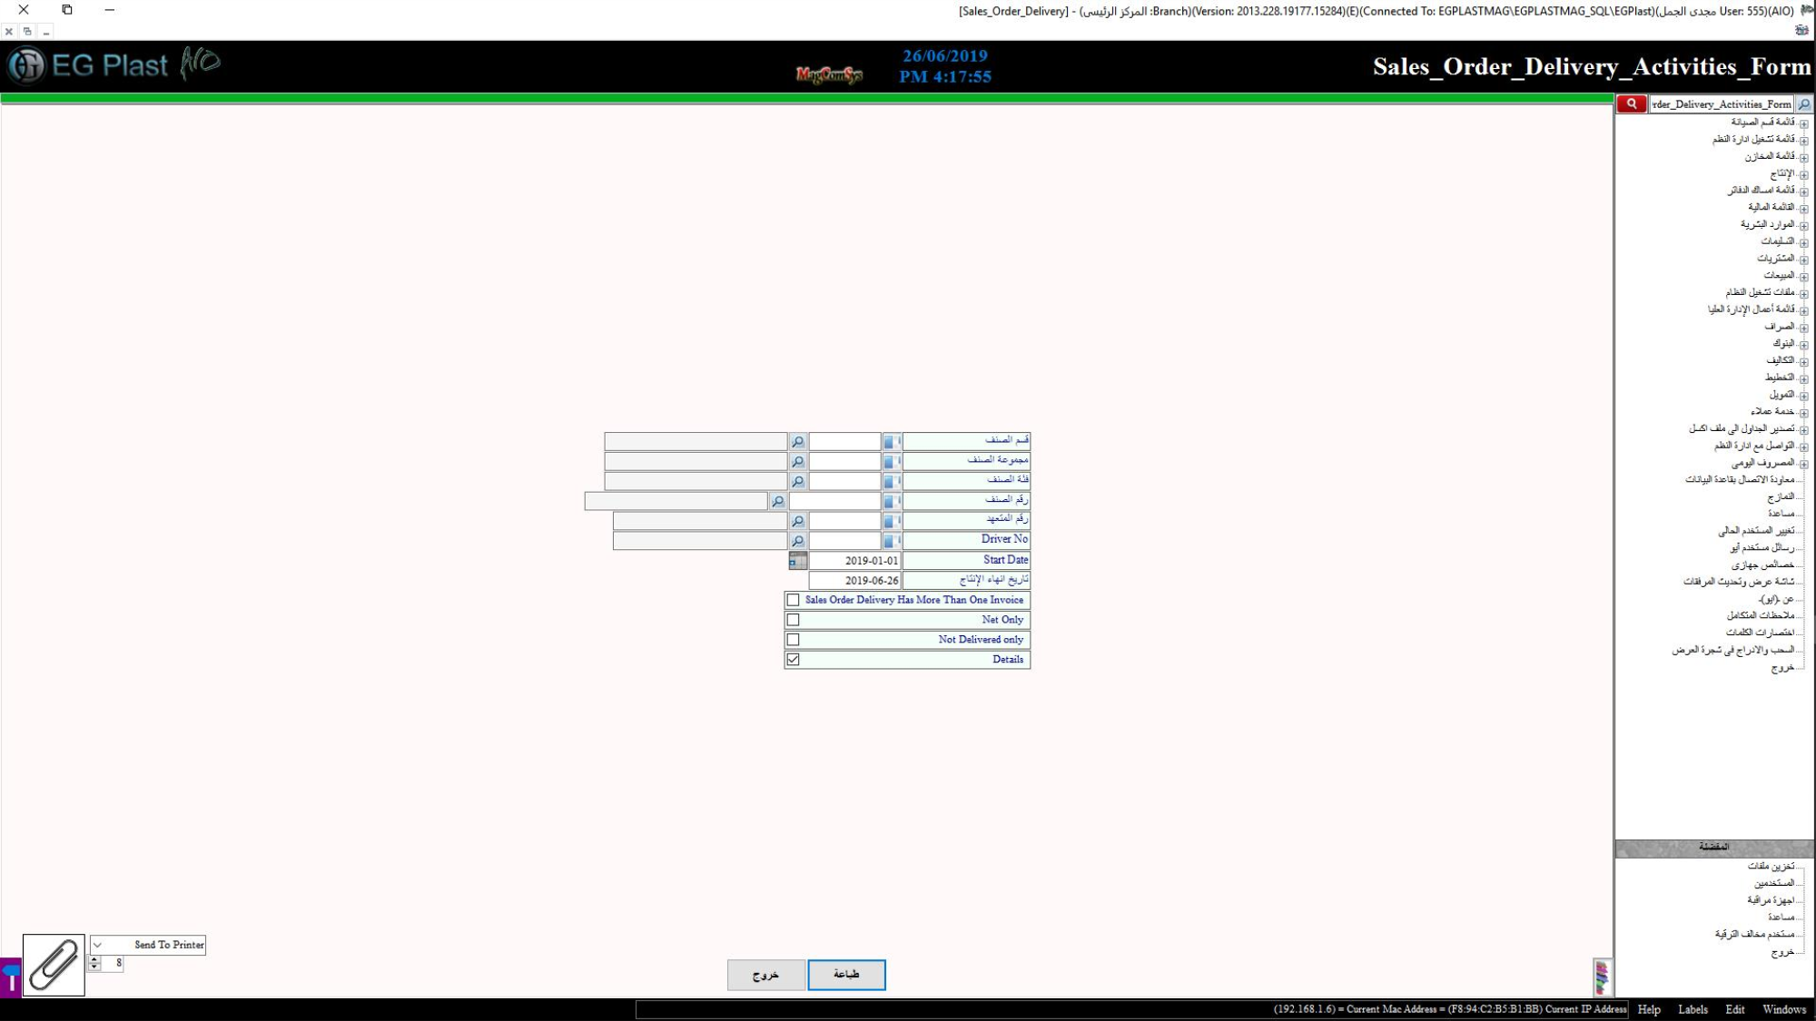Expand المشتريات tree node
Viewport: 1816px width, 1021px height.
1804,260
